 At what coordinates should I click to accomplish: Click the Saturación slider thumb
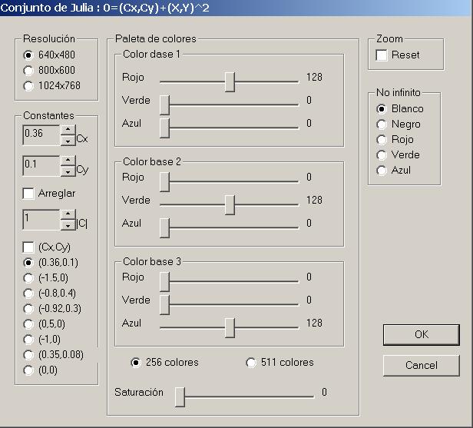[180, 397]
